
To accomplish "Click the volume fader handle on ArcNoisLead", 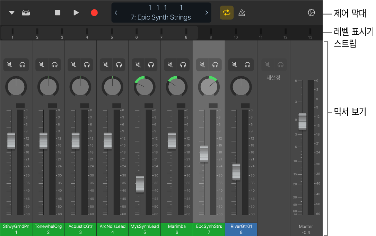I will 108,141.
